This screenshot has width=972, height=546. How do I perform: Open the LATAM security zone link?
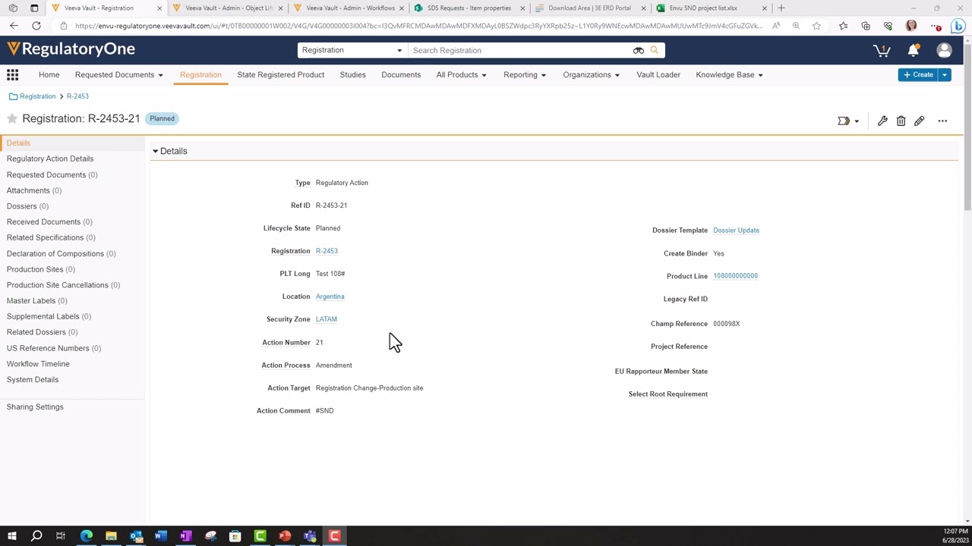pos(326,319)
